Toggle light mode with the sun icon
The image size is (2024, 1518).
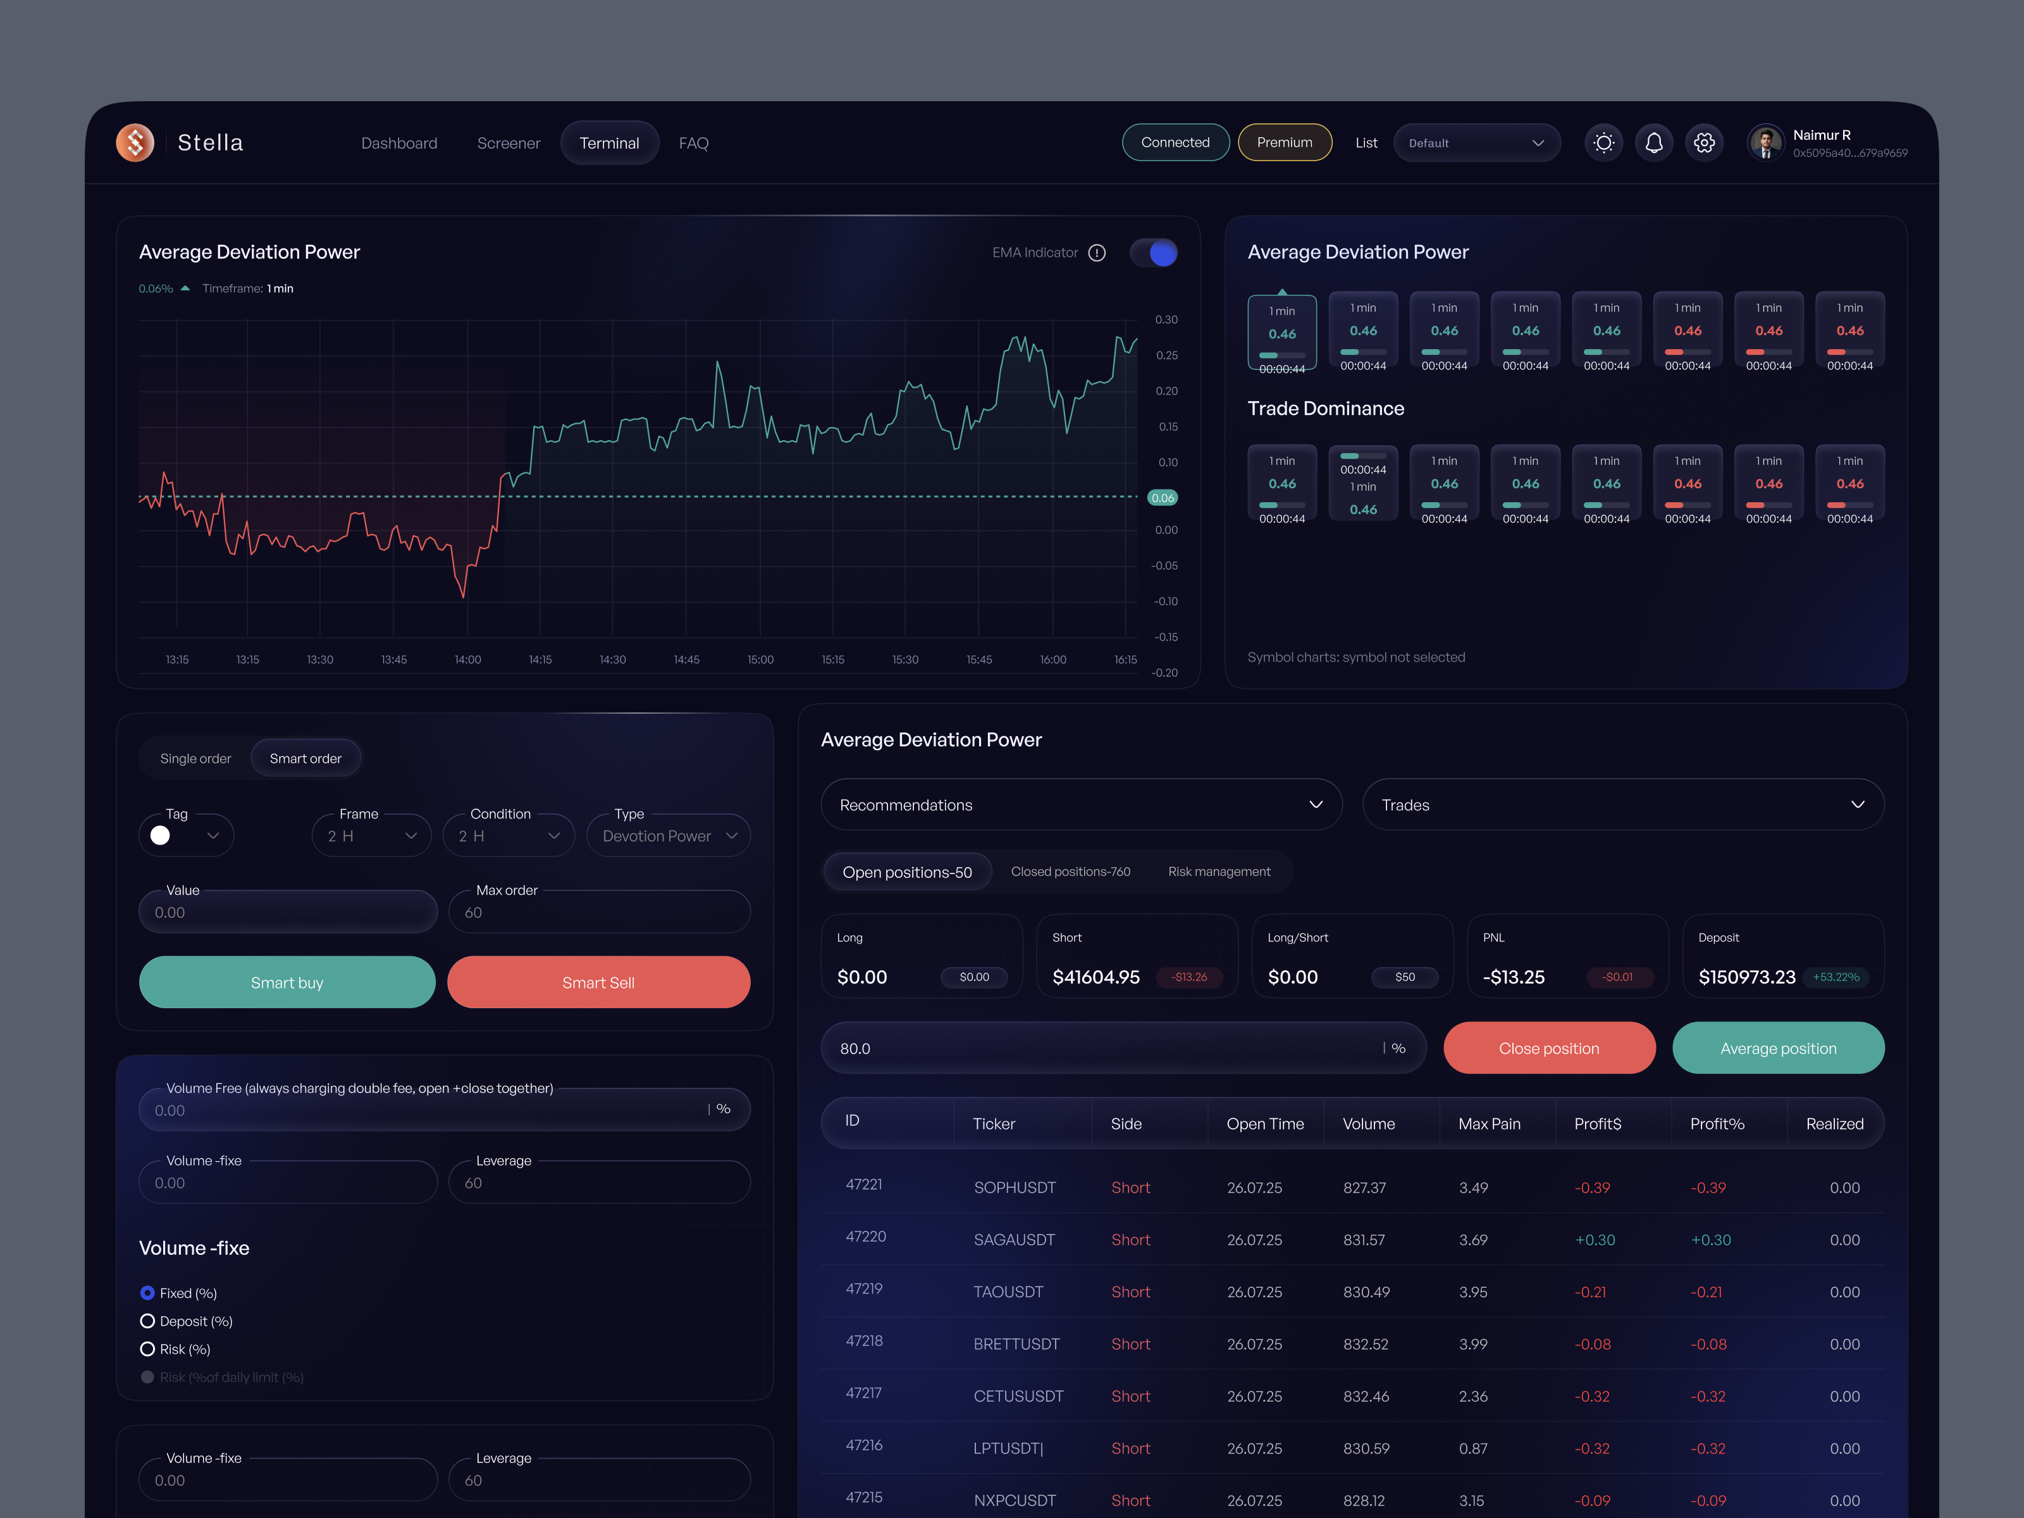[x=1603, y=142]
